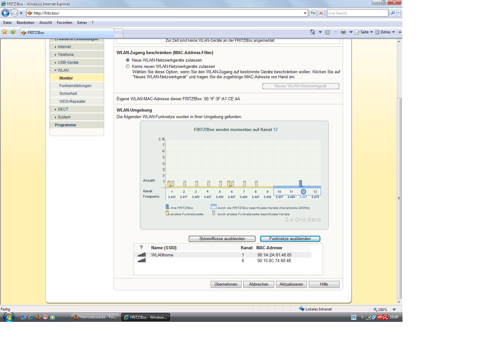Click the Windows Start orb
The width and height of the screenshot is (483, 362).
(x=8, y=317)
